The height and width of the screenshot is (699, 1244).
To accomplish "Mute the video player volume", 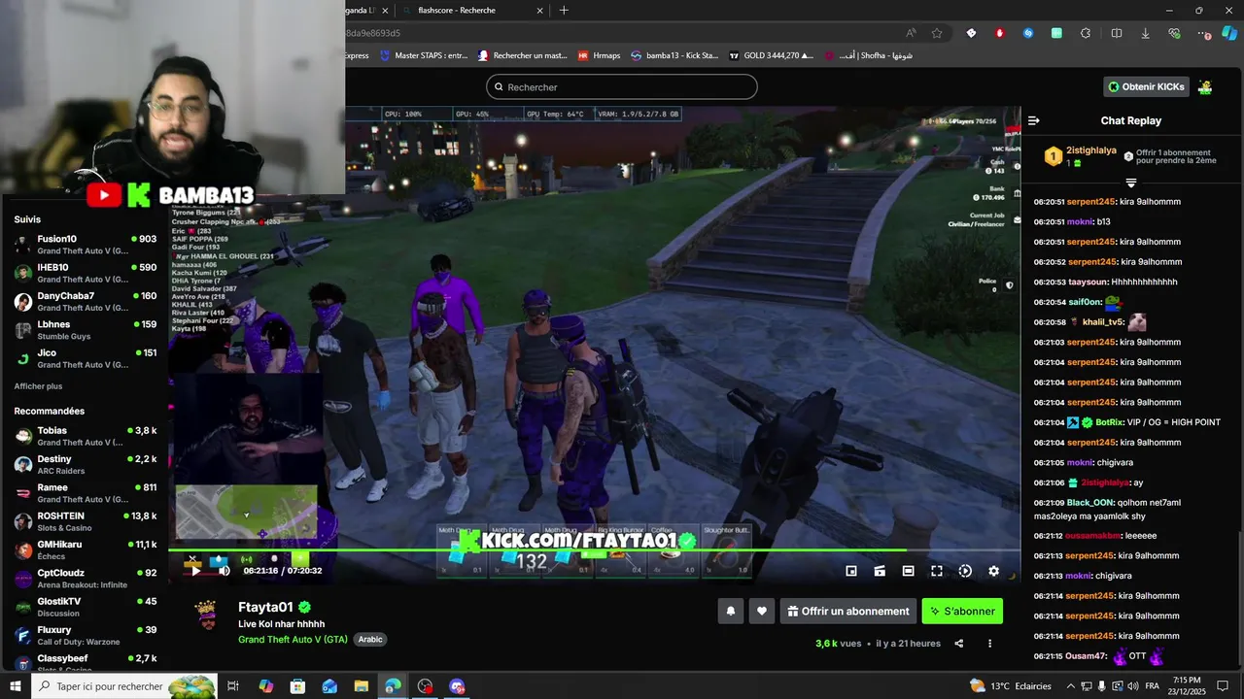I will tap(225, 571).
